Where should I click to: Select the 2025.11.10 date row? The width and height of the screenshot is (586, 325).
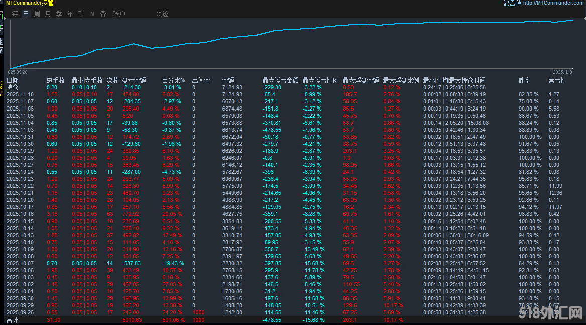(x=20, y=94)
